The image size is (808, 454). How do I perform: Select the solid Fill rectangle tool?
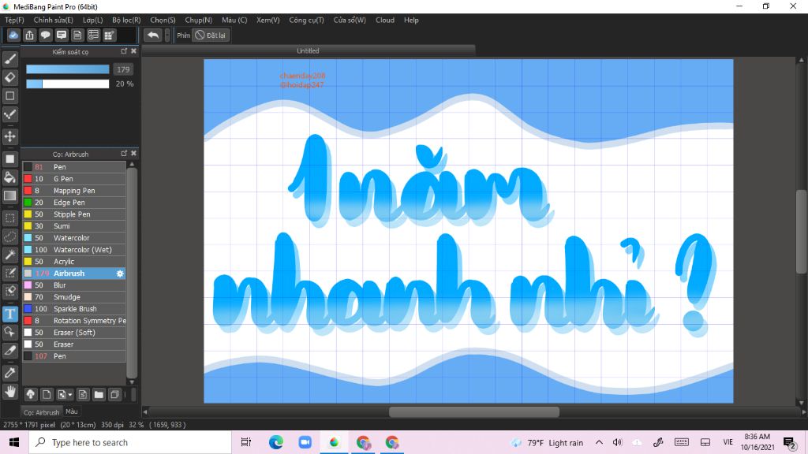[9, 159]
